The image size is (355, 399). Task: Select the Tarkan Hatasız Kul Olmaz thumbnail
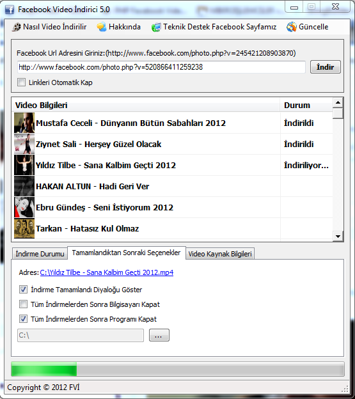pos(24,228)
